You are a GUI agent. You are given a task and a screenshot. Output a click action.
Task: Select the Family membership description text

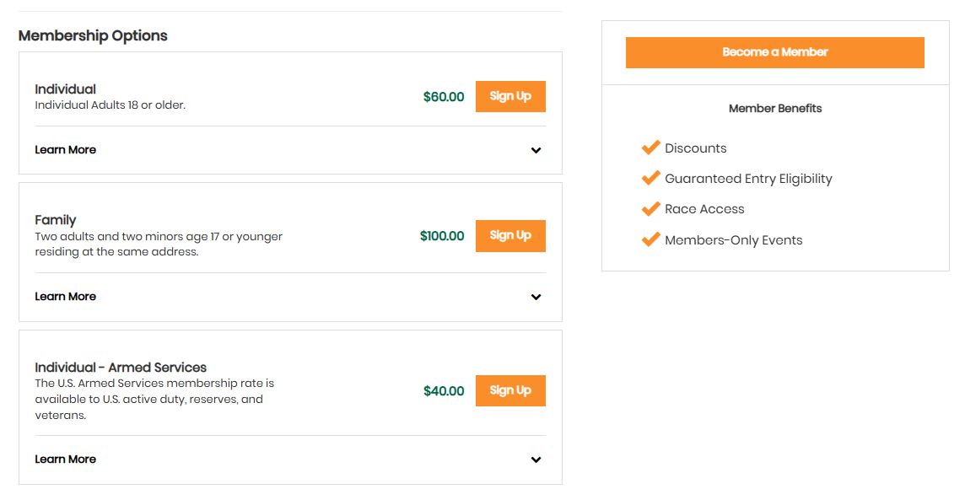(x=159, y=244)
